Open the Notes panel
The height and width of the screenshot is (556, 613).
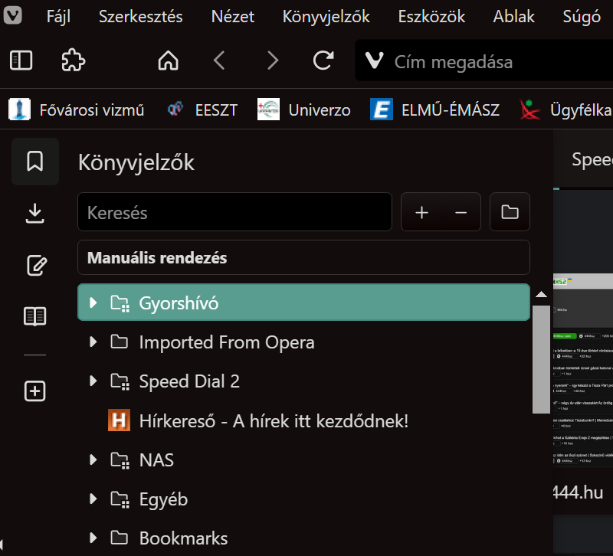point(34,265)
